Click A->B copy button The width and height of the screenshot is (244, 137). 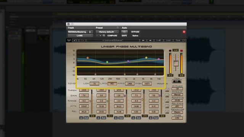159,40
